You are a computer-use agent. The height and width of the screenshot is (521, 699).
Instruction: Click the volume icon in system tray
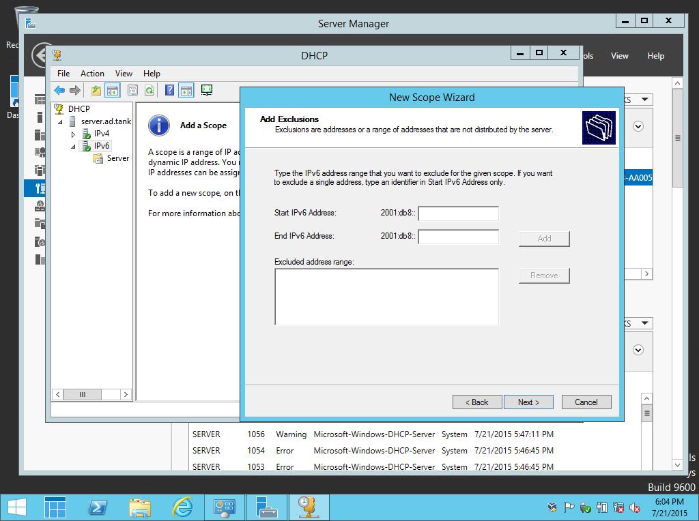(x=633, y=507)
